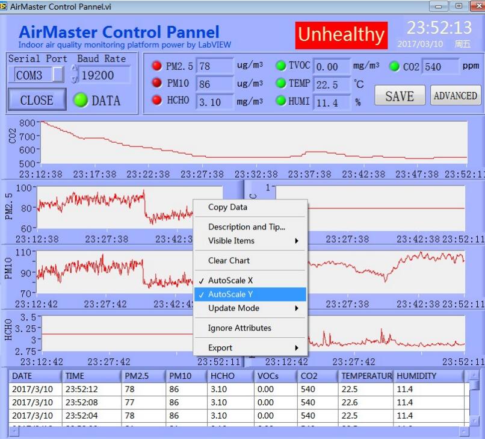Screen dimensions: 485x439
Task: Click the green TEMP status LED
Action: (x=280, y=83)
